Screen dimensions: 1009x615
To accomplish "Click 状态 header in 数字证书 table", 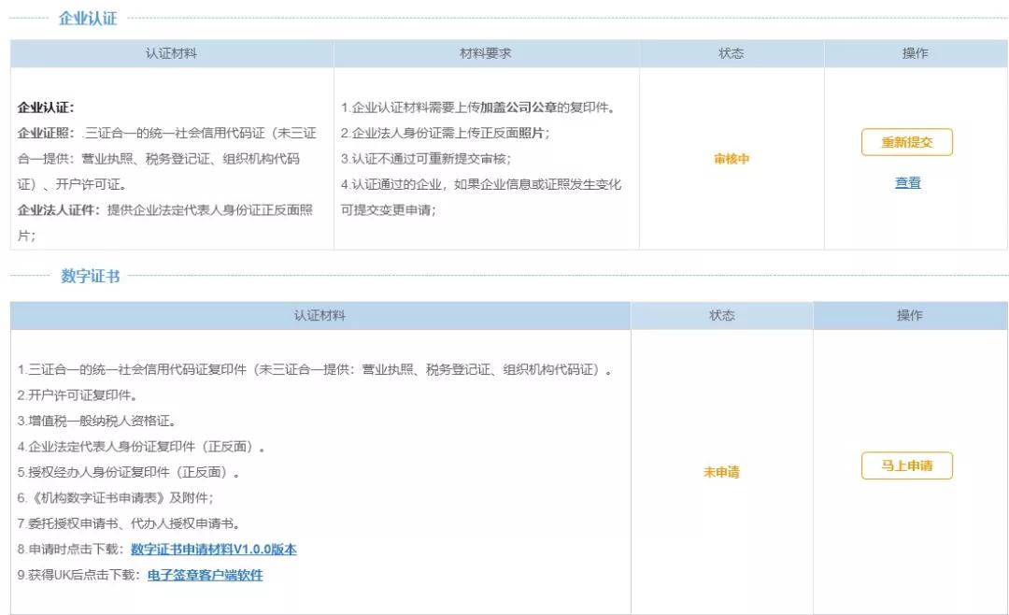I will (x=721, y=316).
